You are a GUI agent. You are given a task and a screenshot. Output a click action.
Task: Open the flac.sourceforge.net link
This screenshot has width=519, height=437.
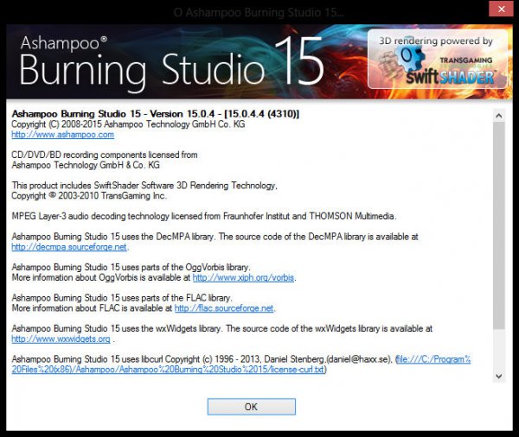click(x=224, y=308)
